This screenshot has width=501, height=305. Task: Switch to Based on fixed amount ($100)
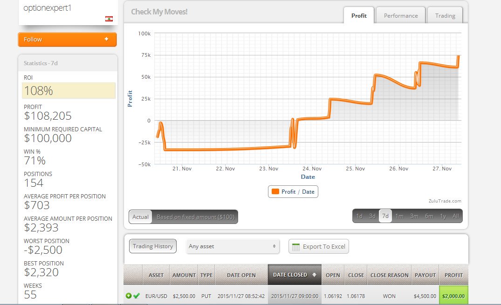(x=195, y=217)
